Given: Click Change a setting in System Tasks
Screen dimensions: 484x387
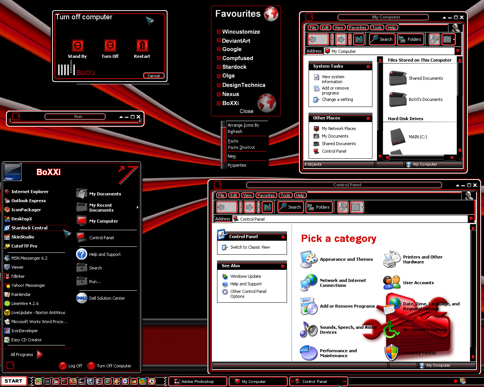Looking at the screenshot, I should coord(337,99).
